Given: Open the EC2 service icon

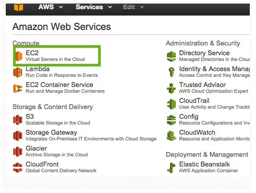Looking at the screenshot, I should click(19, 56).
